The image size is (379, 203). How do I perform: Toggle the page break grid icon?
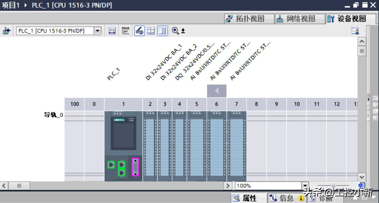151,31
